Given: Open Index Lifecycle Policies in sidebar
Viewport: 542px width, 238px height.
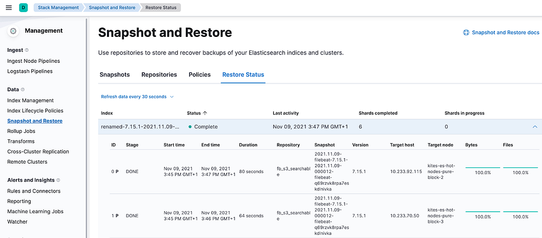Looking at the screenshot, I should pyautogui.click(x=35, y=111).
